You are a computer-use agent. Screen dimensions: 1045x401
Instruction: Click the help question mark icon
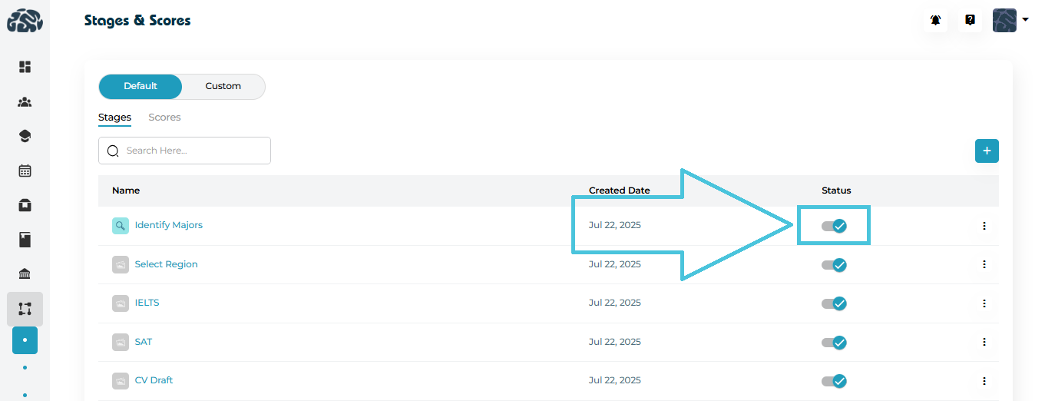point(970,21)
